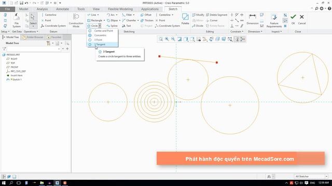Select the Text sketch tool
This screenshot has height=186, width=332.
[x=127, y=26]
